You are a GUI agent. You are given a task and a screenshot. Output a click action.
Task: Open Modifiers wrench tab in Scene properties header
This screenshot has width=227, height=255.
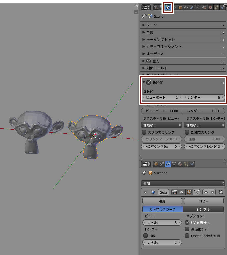192,7
